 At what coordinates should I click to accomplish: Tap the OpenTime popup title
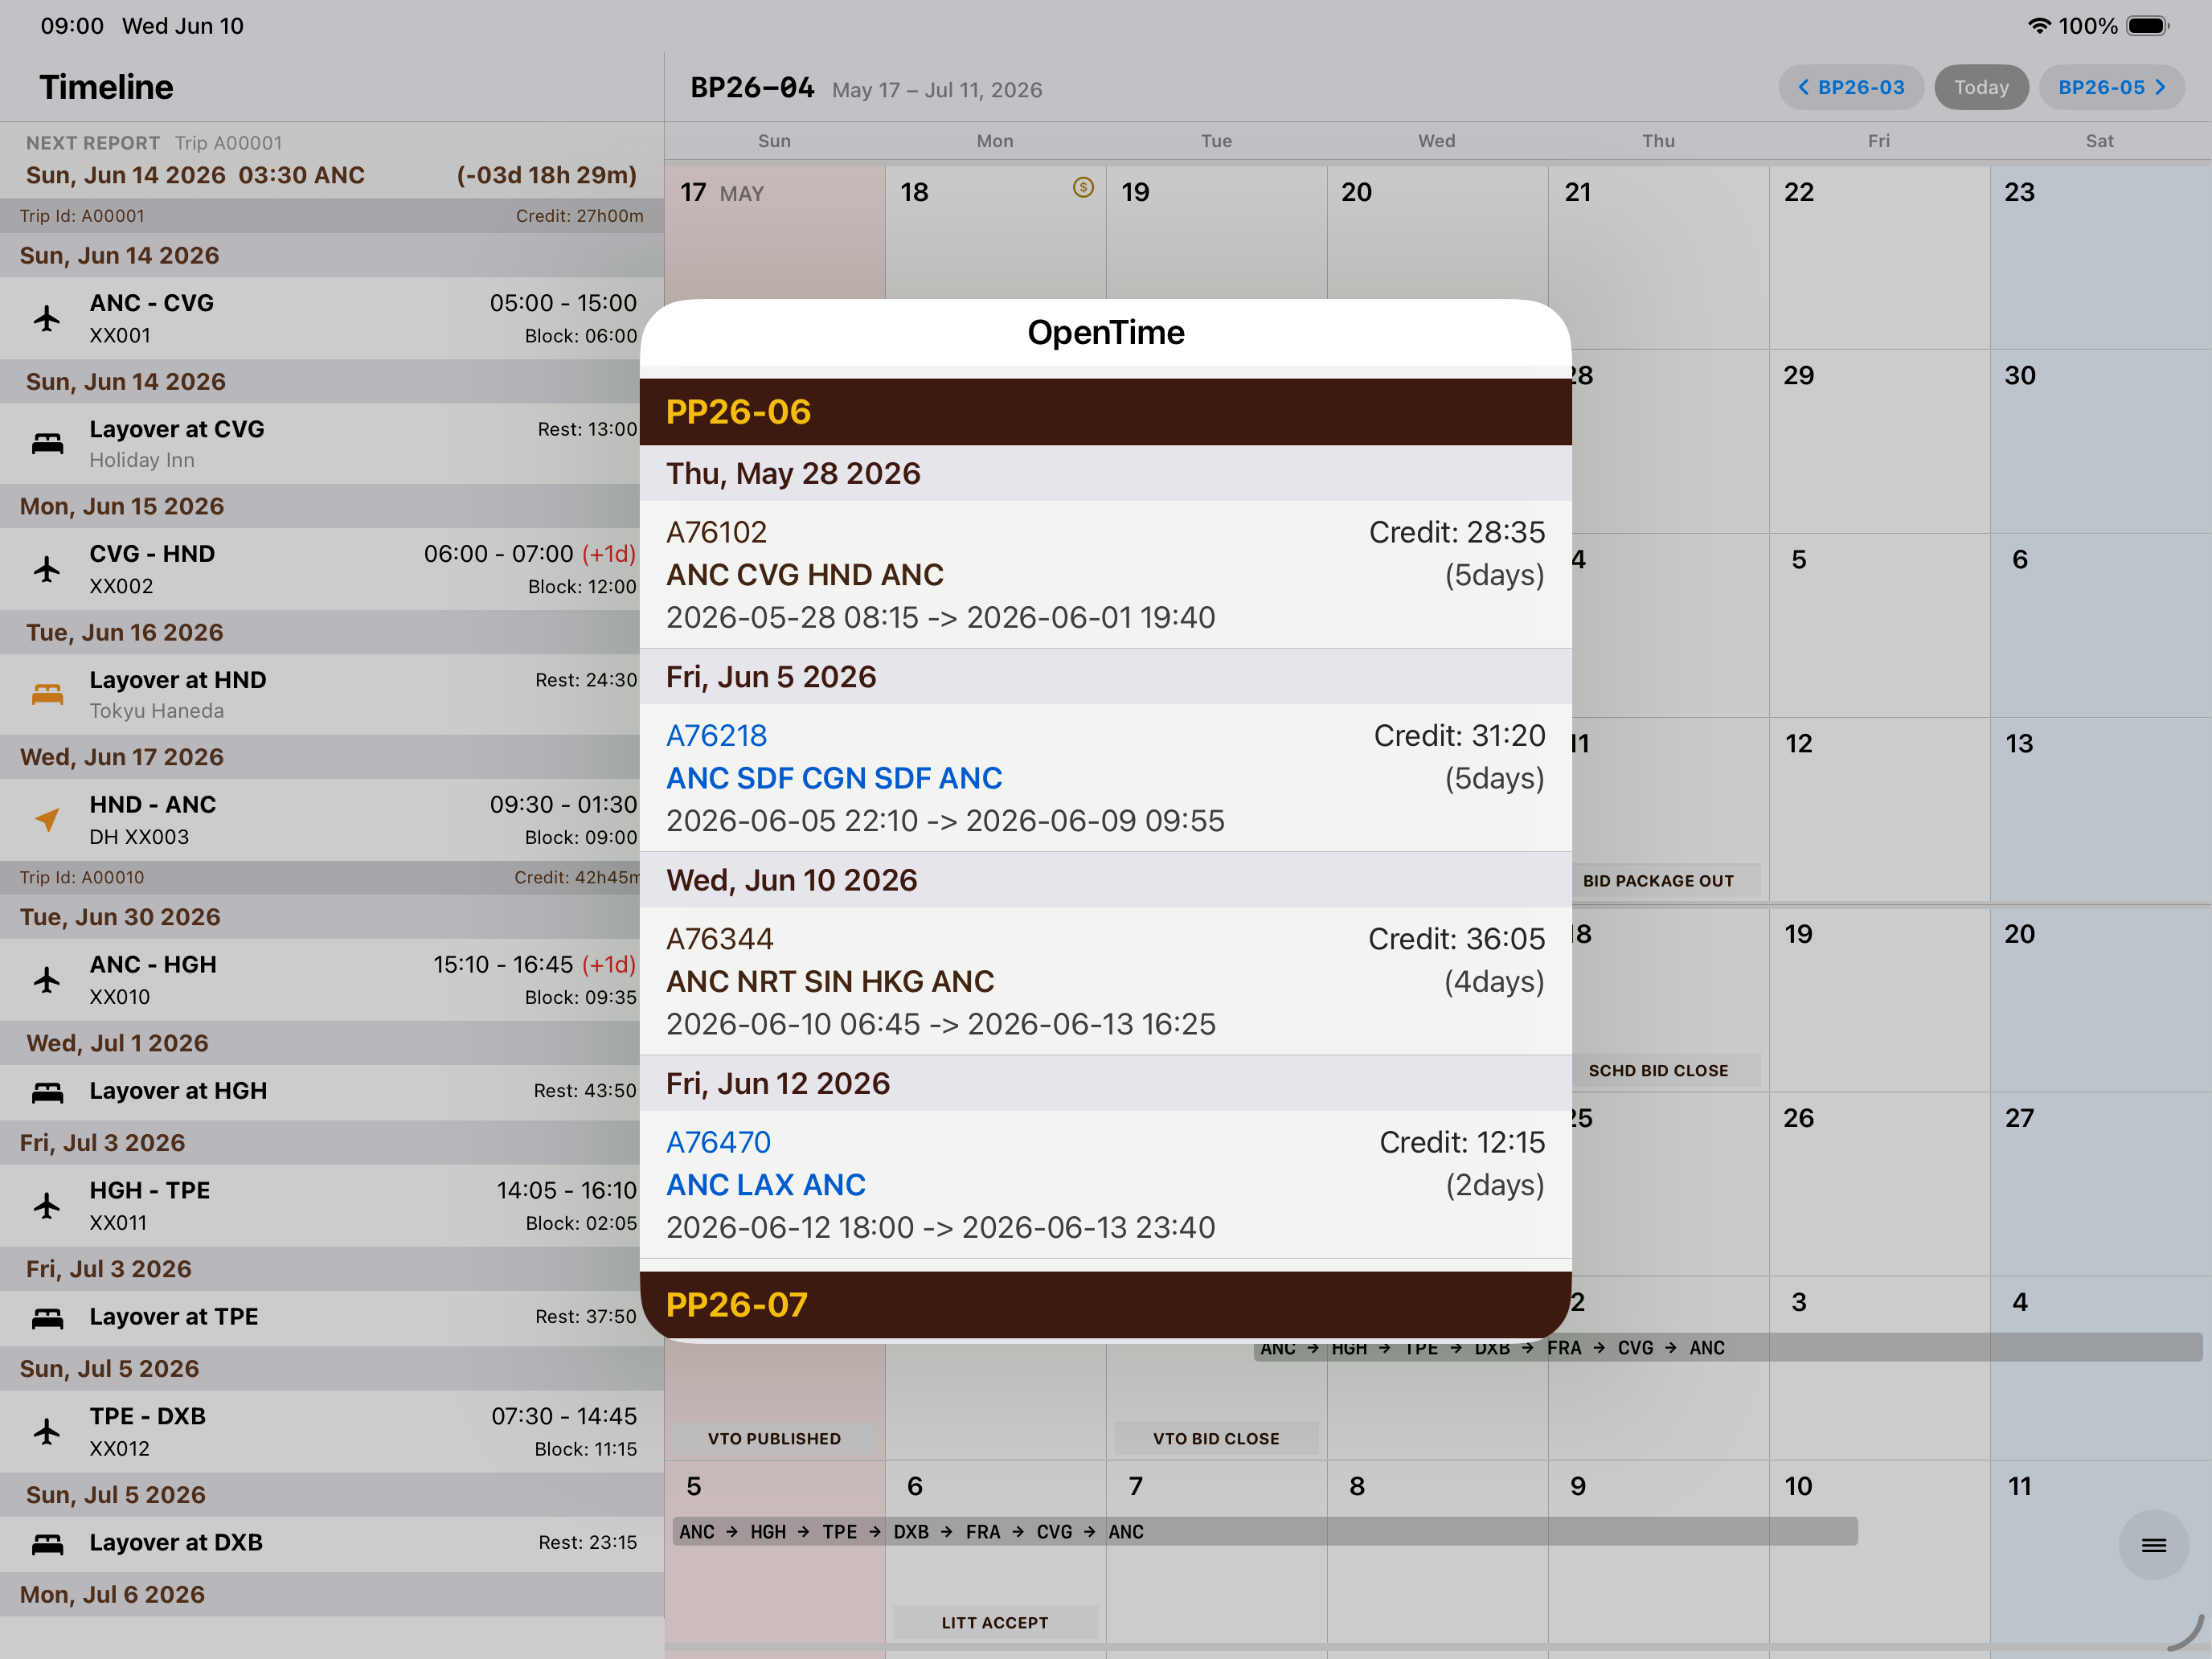1106,332
